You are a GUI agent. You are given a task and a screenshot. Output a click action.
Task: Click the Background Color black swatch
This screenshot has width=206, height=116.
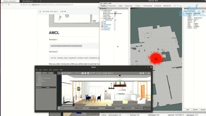115,14
